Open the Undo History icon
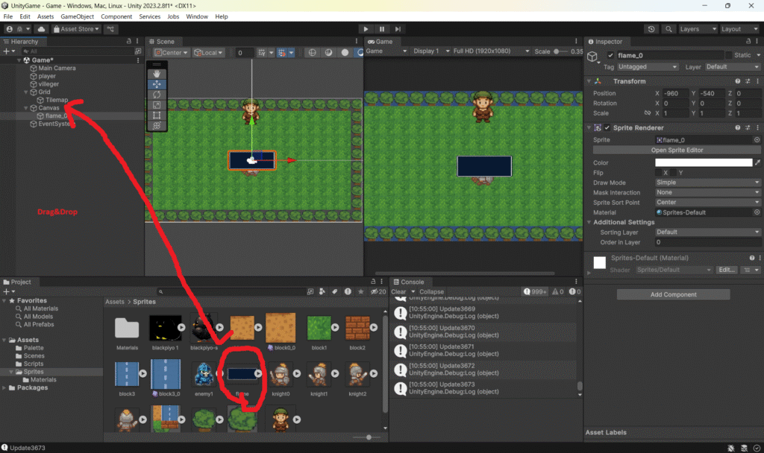 pyautogui.click(x=651, y=29)
